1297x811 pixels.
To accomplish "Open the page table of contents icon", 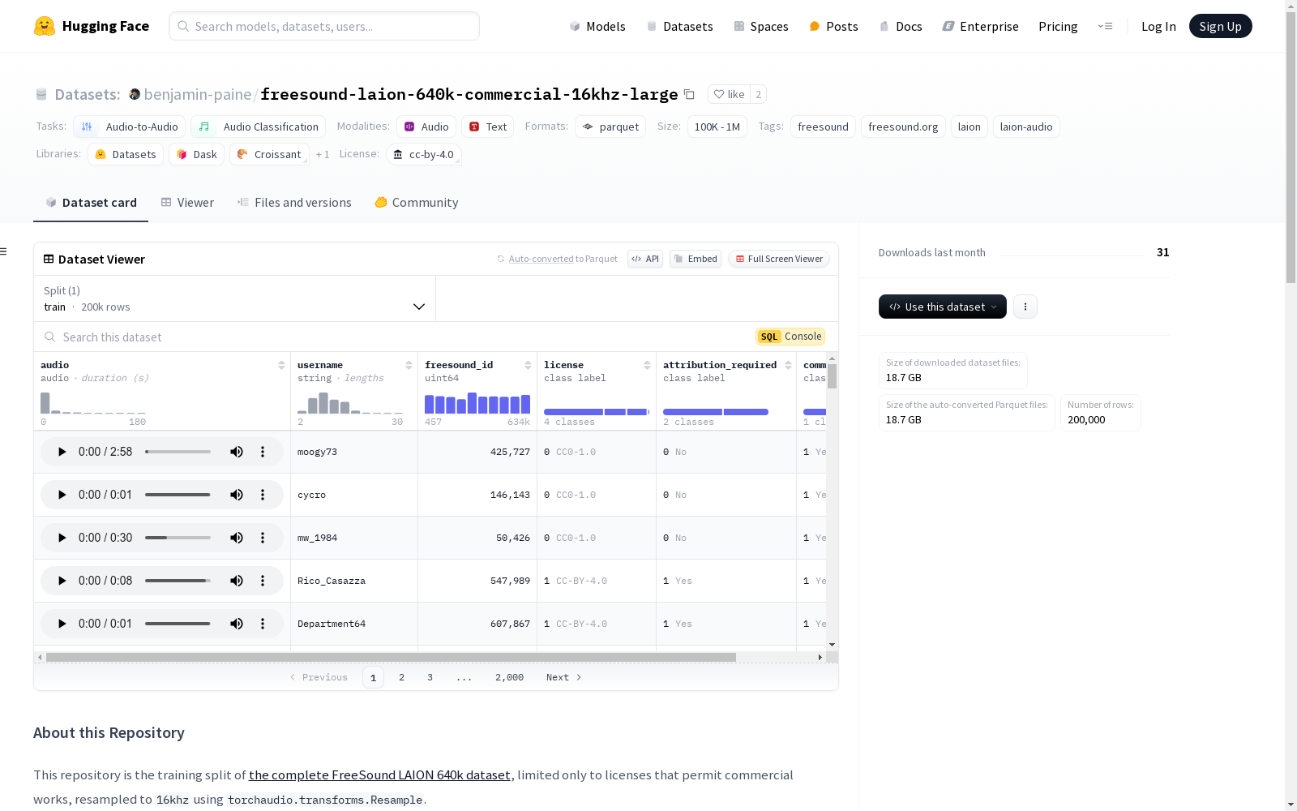I will point(3,251).
